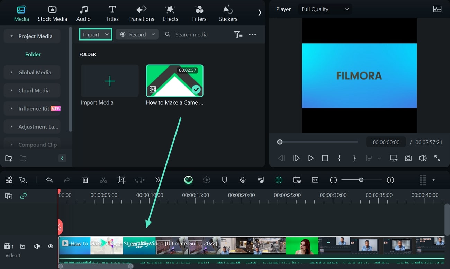Open the Full Quality dropdown
This screenshot has height=269, width=450.
tap(325, 9)
